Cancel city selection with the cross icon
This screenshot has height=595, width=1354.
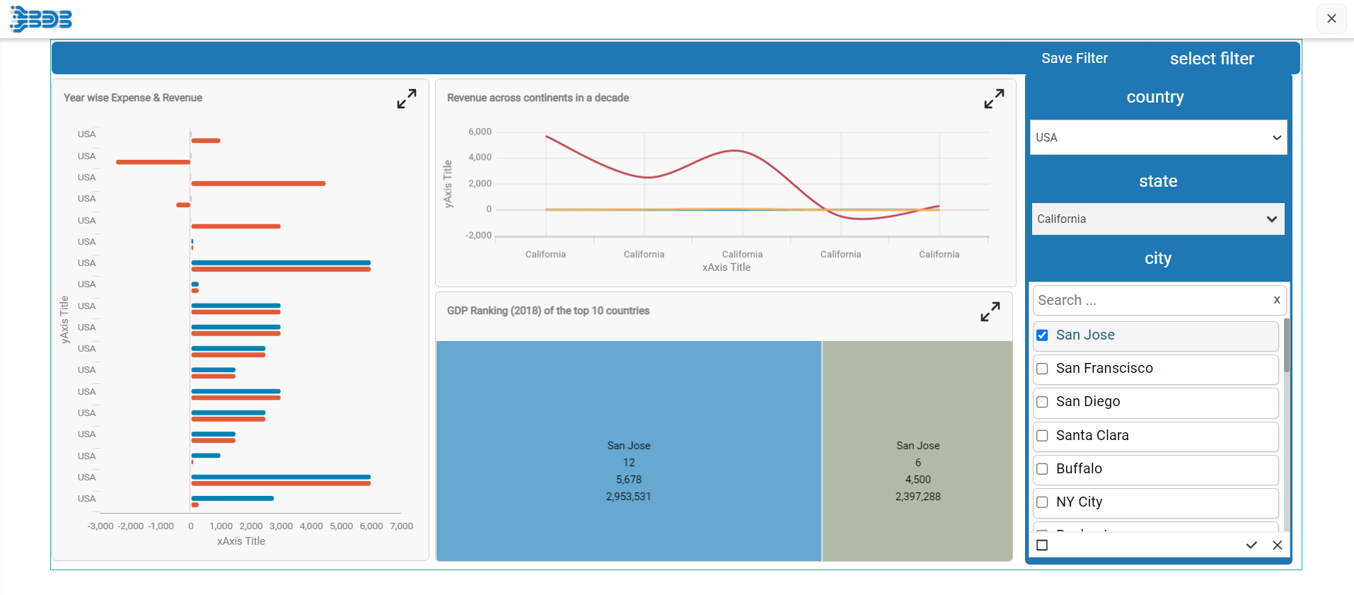click(1277, 545)
